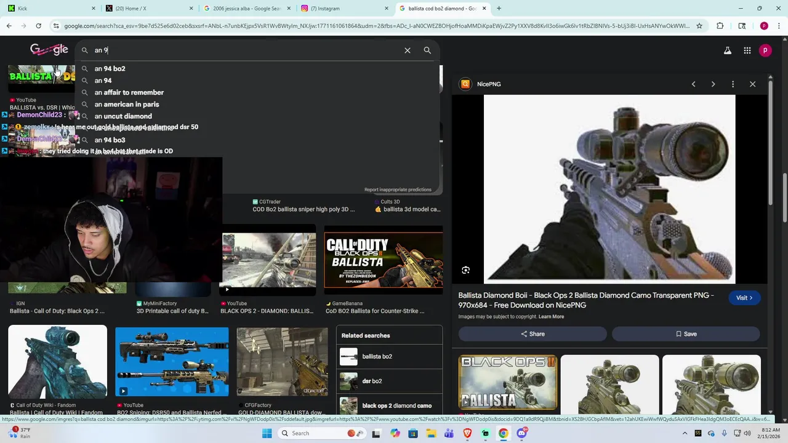Open Chrome's three-dot menu
This screenshot has height=443, width=788.
[779, 26]
